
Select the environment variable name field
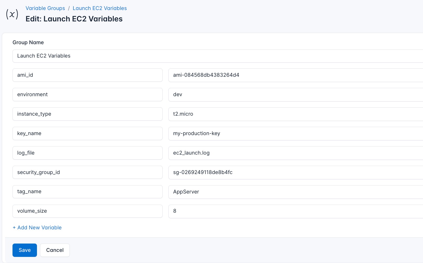click(88, 95)
